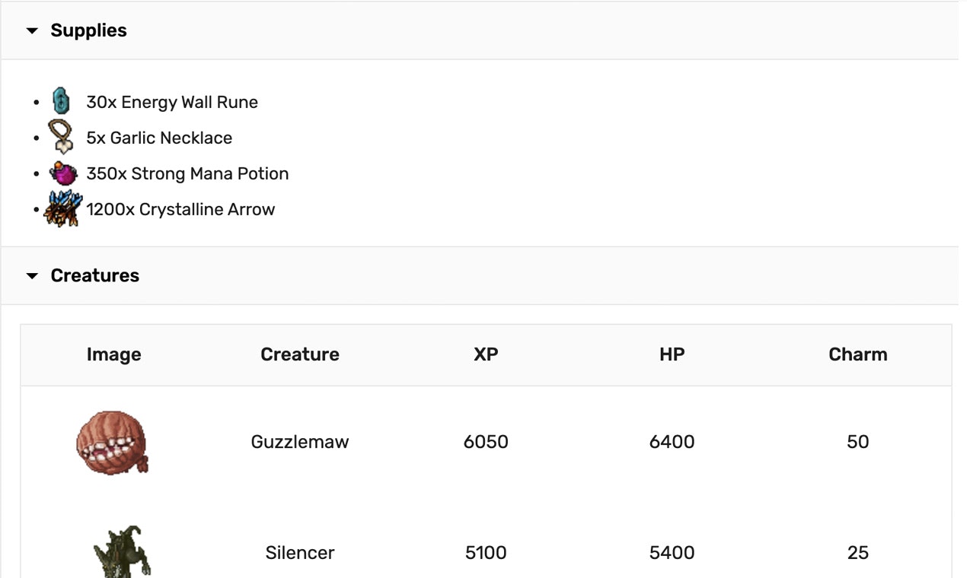
Task: Open the Silencer creature entry
Action: pos(299,553)
